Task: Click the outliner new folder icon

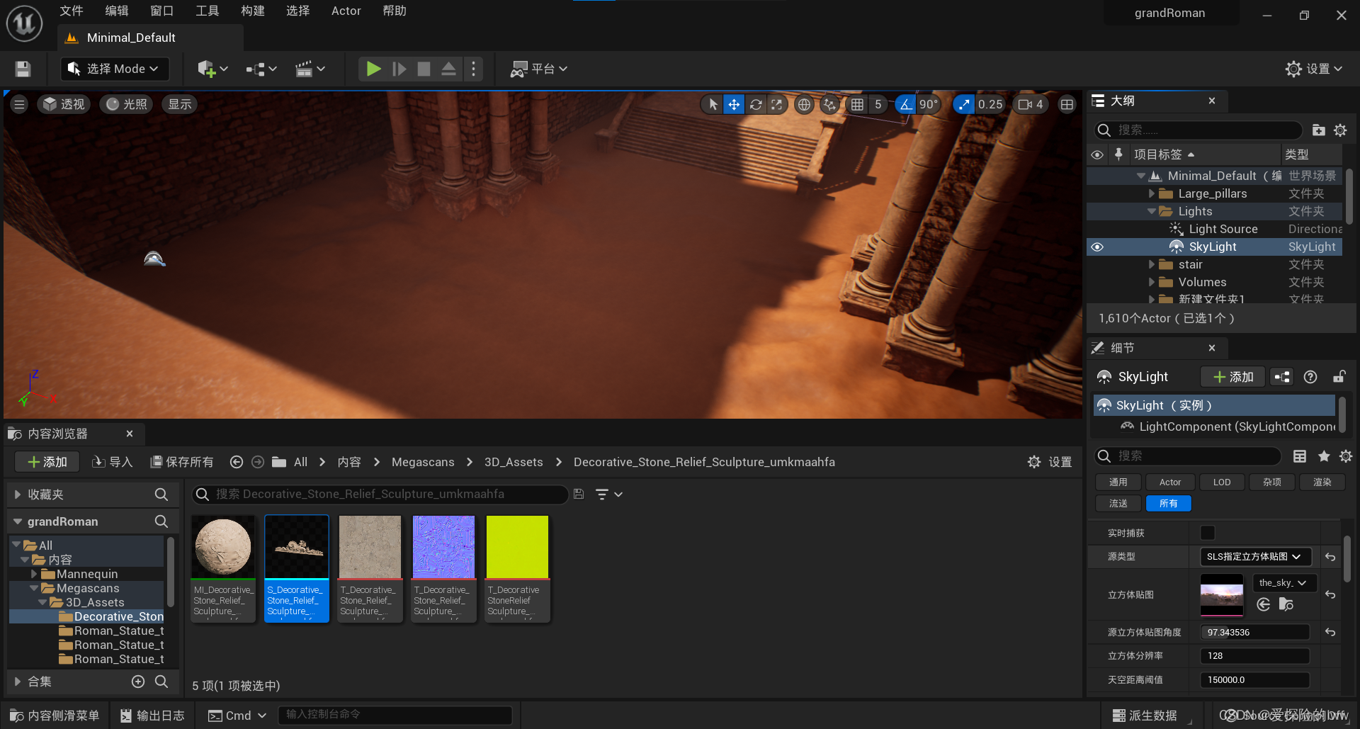Action: 1318,130
